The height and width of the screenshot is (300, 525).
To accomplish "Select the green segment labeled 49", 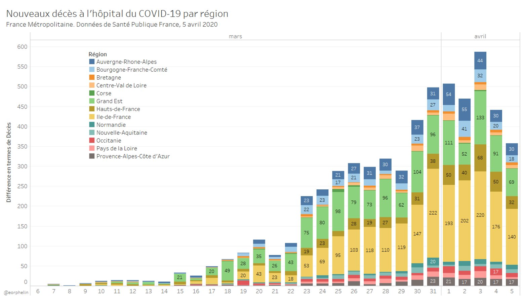I will [228, 270].
